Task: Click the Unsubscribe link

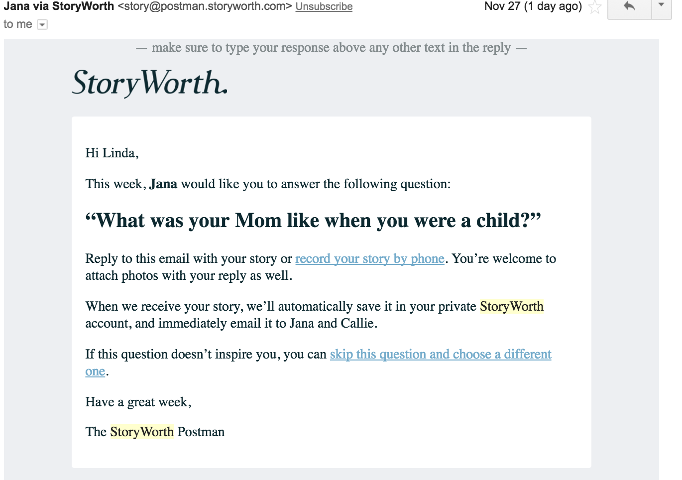Action: tap(324, 6)
